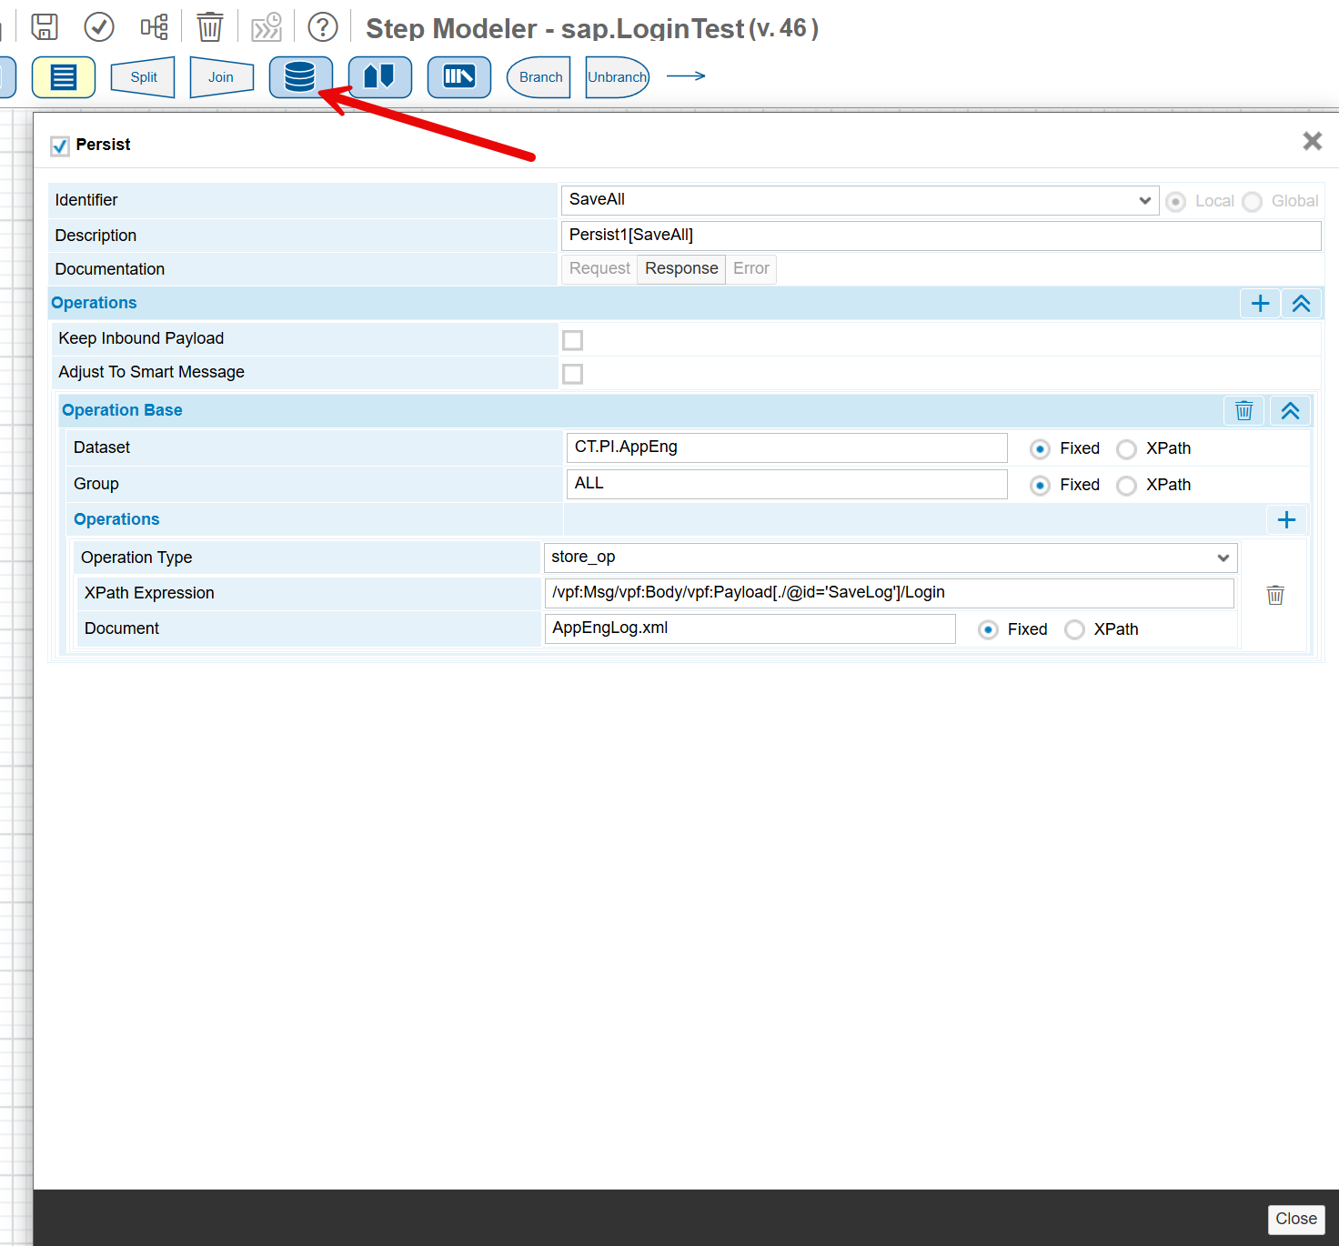Switch to the Request documentation tab
Viewport: 1339px width, 1246px height.
coord(599,269)
